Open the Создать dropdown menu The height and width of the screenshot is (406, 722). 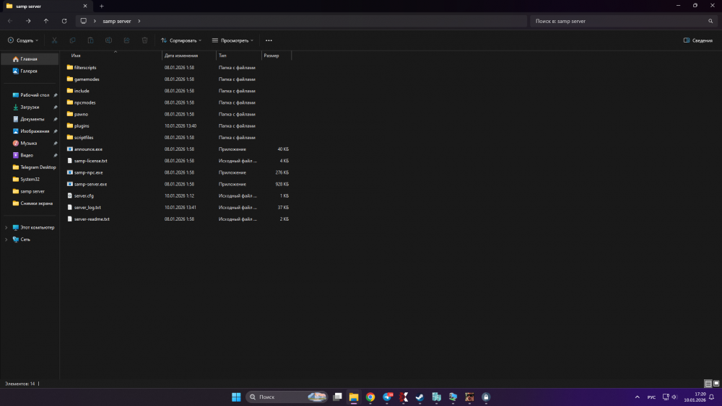pos(23,40)
